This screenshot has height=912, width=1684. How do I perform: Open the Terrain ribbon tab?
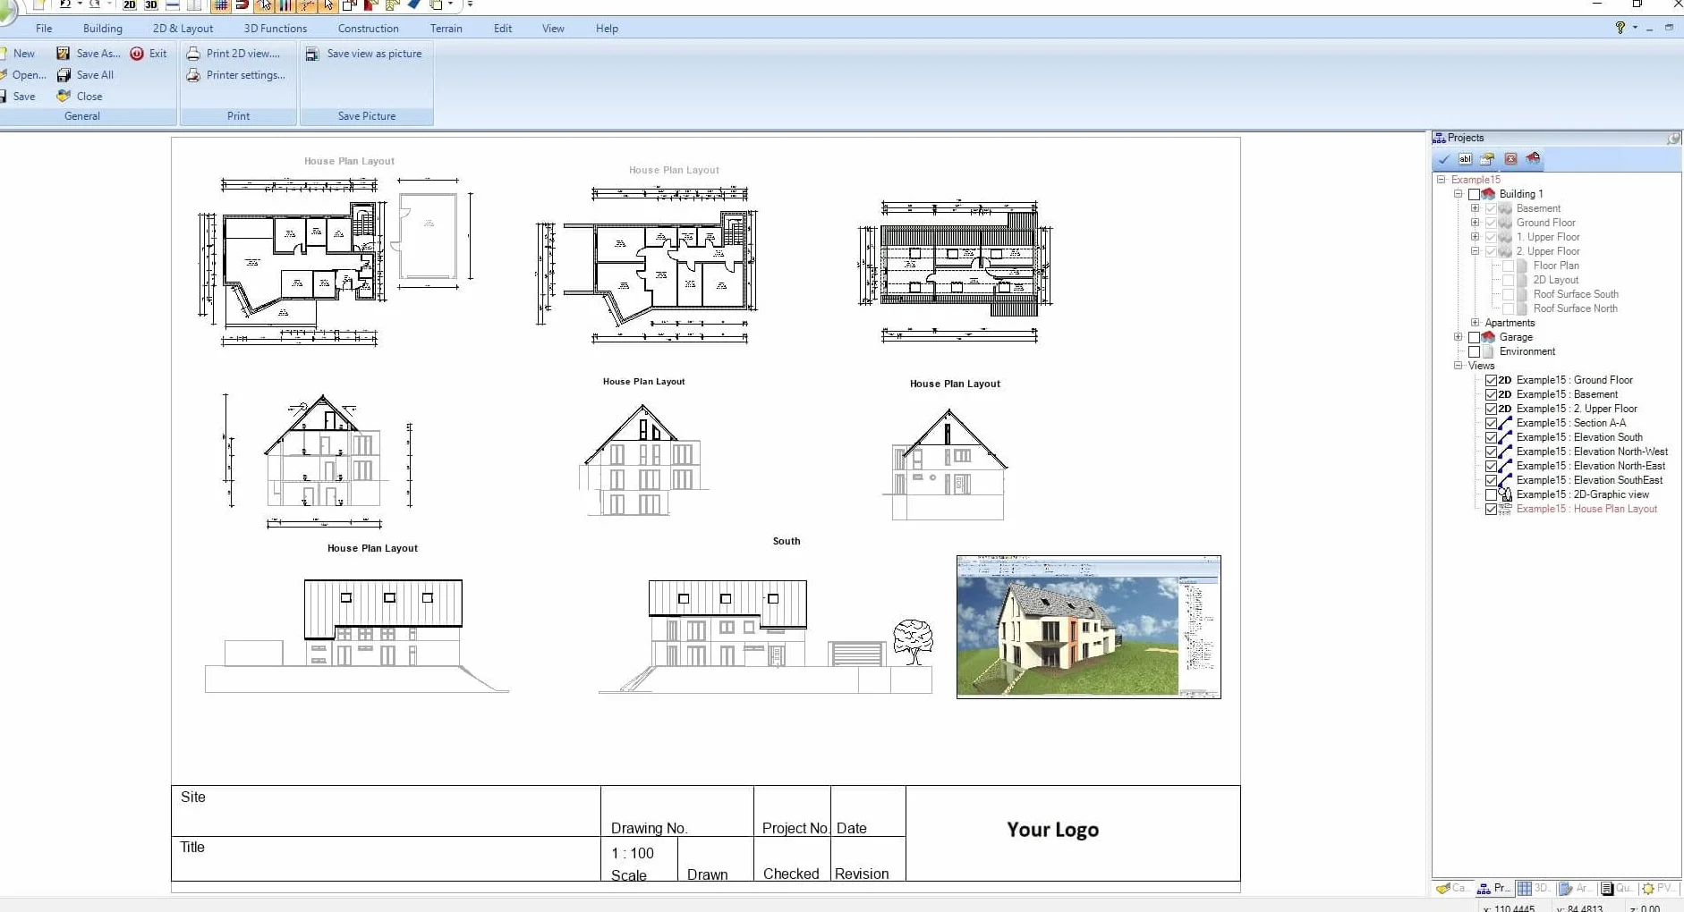[x=446, y=29]
